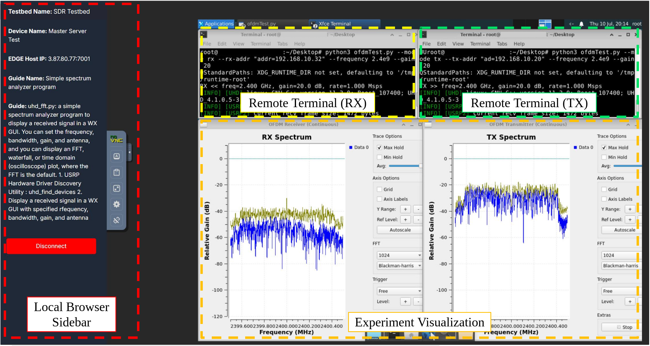Adjust the RX Avg slider

click(420, 166)
